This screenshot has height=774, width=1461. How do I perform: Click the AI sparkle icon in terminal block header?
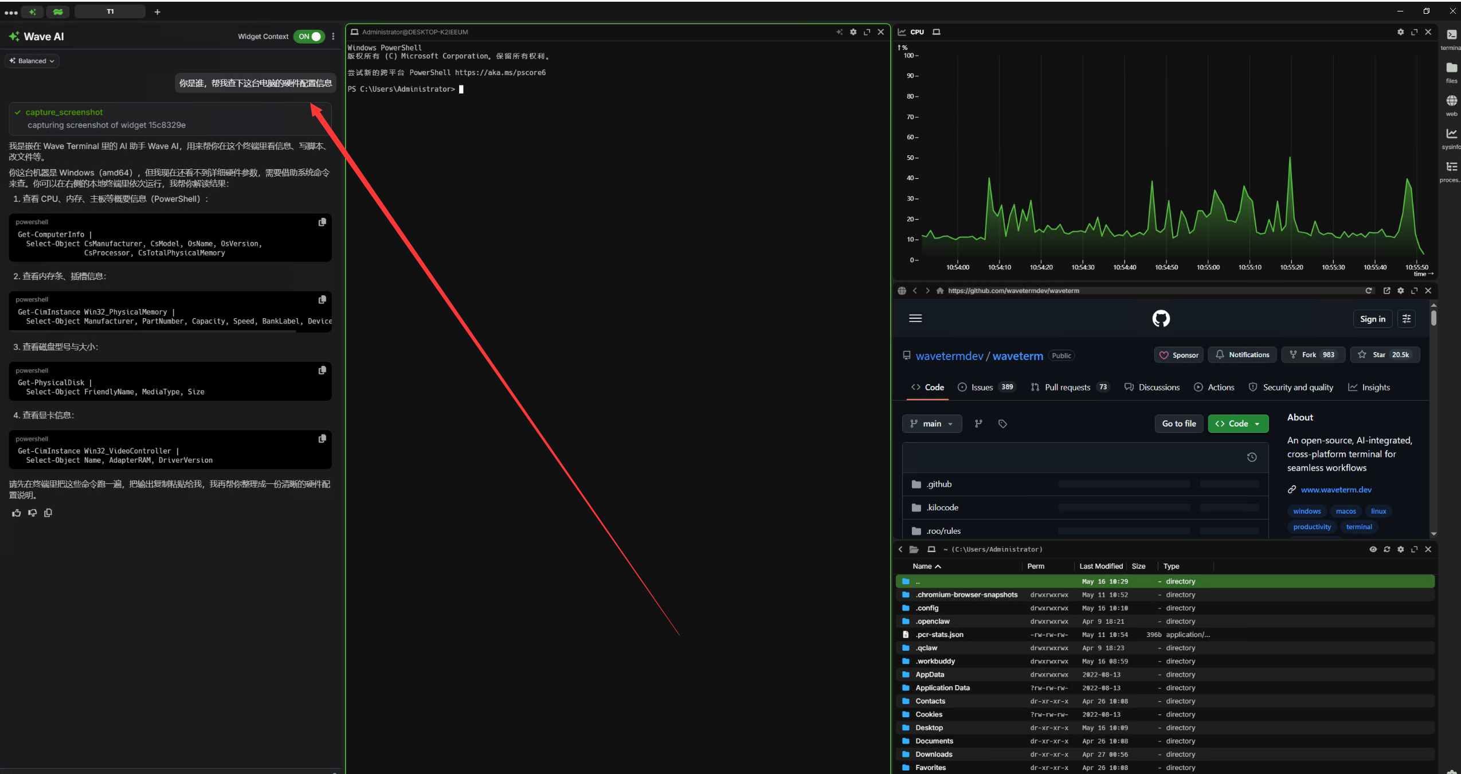[x=840, y=32]
